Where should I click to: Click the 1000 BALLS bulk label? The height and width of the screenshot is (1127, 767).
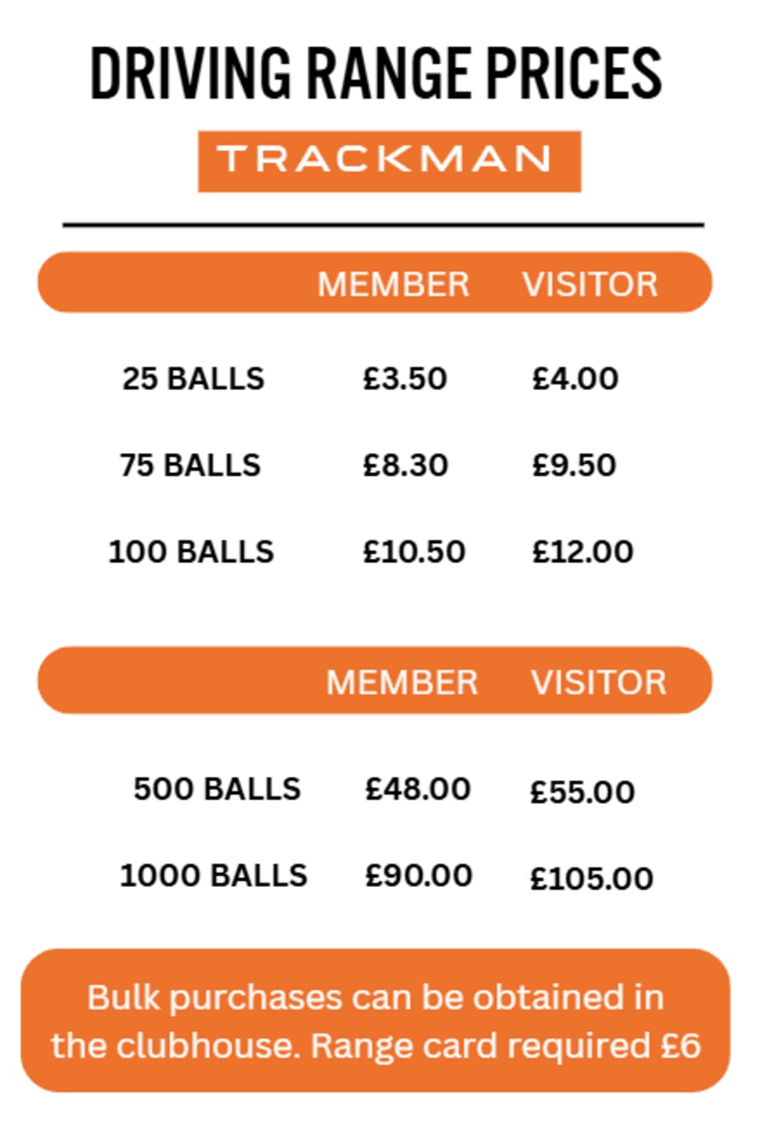[x=214, y=876]
